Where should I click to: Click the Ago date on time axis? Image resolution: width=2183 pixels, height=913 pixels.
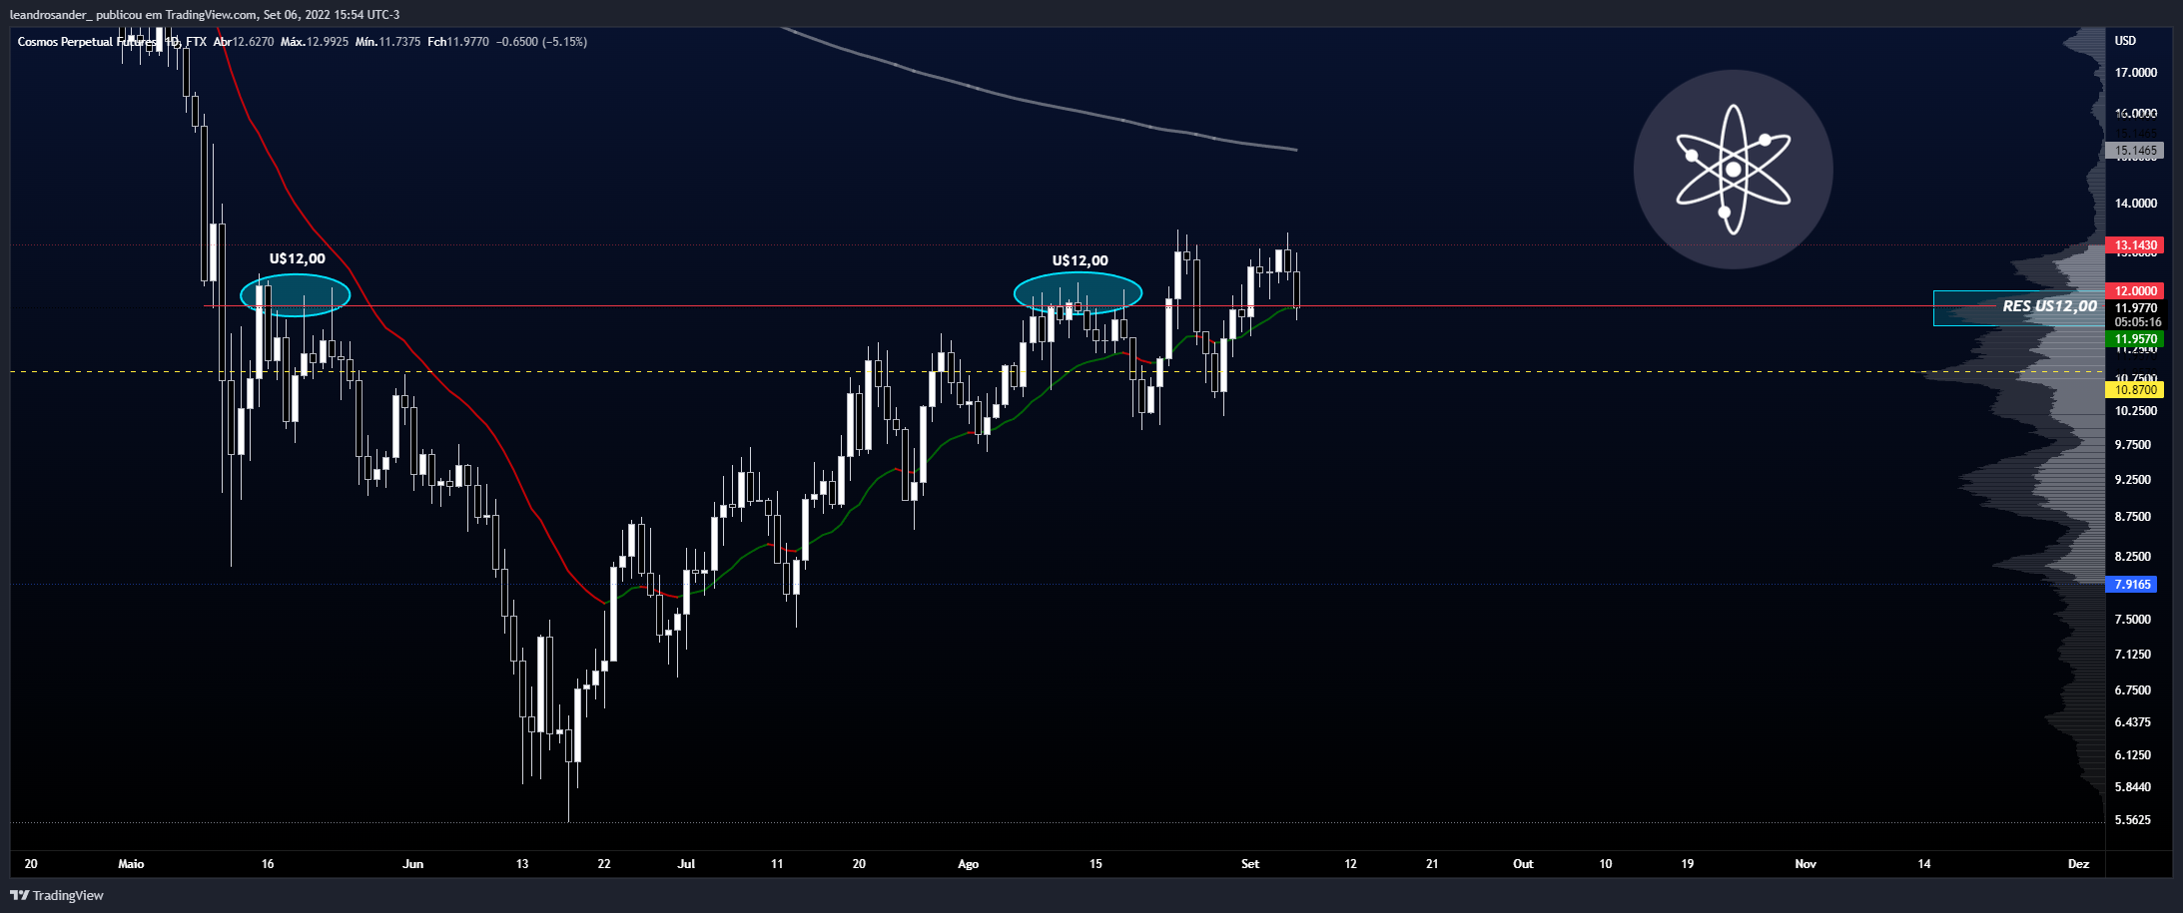coord(968,864)
